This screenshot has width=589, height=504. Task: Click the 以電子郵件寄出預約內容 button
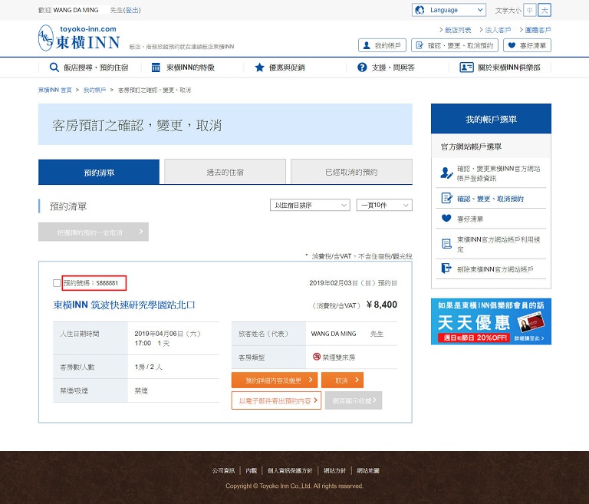276,400
